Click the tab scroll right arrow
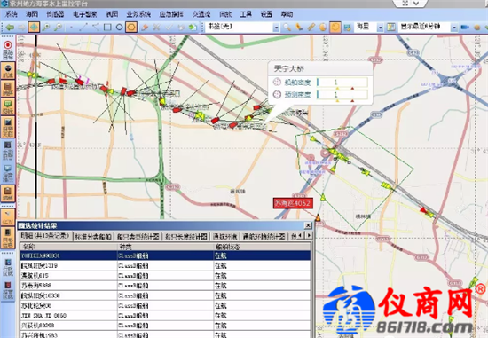The image size is (488, 338). 309,236
